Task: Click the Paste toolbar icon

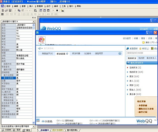Action: click(x=23, y=10)
